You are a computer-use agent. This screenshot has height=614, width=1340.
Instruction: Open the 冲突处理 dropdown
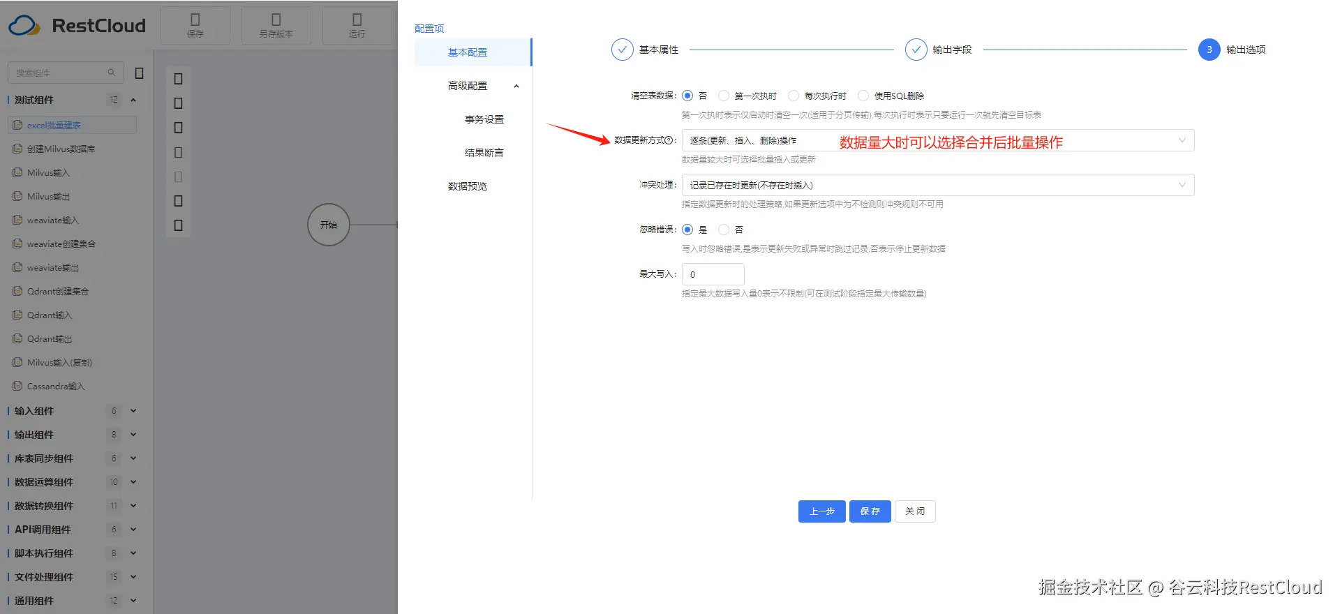click(x=938, y=185)
